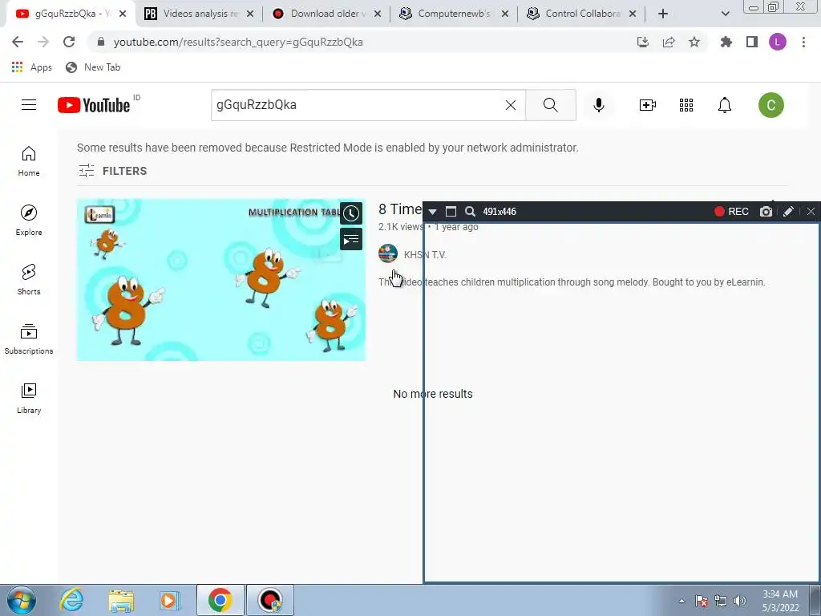This screenshot has width=821, height=616.
Task: Open the Chrome three-dot menu
Action: click(x=803, y=42)
